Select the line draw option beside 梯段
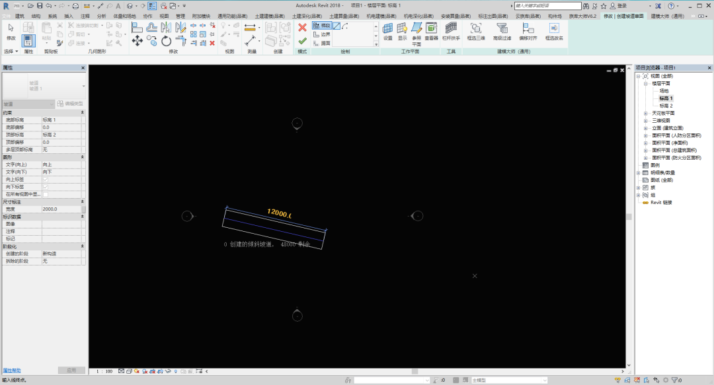 point(337,26)
